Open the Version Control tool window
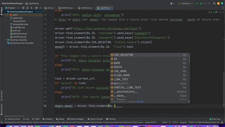 (13, 119)
